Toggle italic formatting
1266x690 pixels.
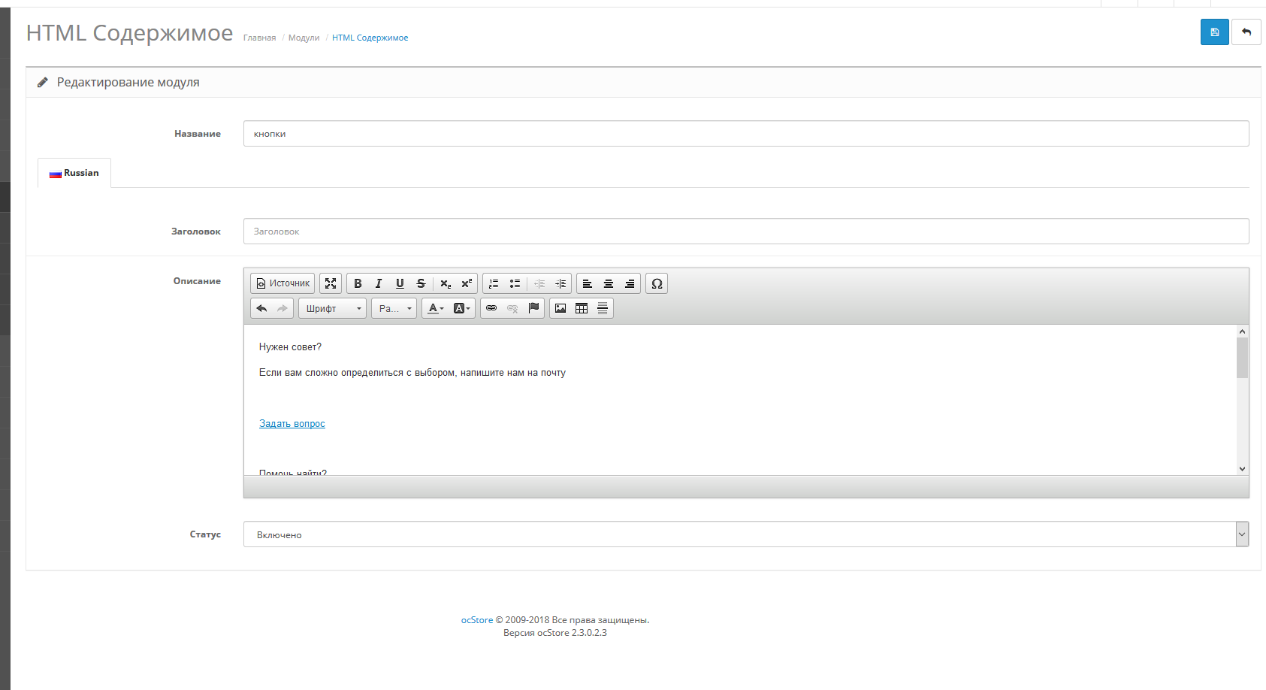[379, 283]
